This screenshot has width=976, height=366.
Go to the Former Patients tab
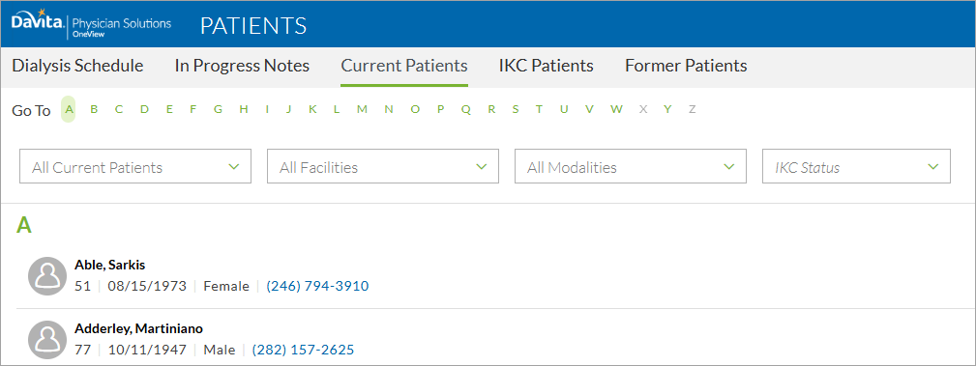point(686,66)
